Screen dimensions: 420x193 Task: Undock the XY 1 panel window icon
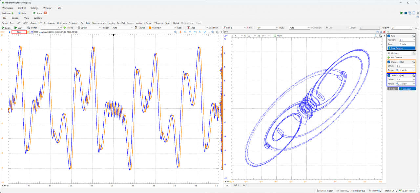[377, 32]
